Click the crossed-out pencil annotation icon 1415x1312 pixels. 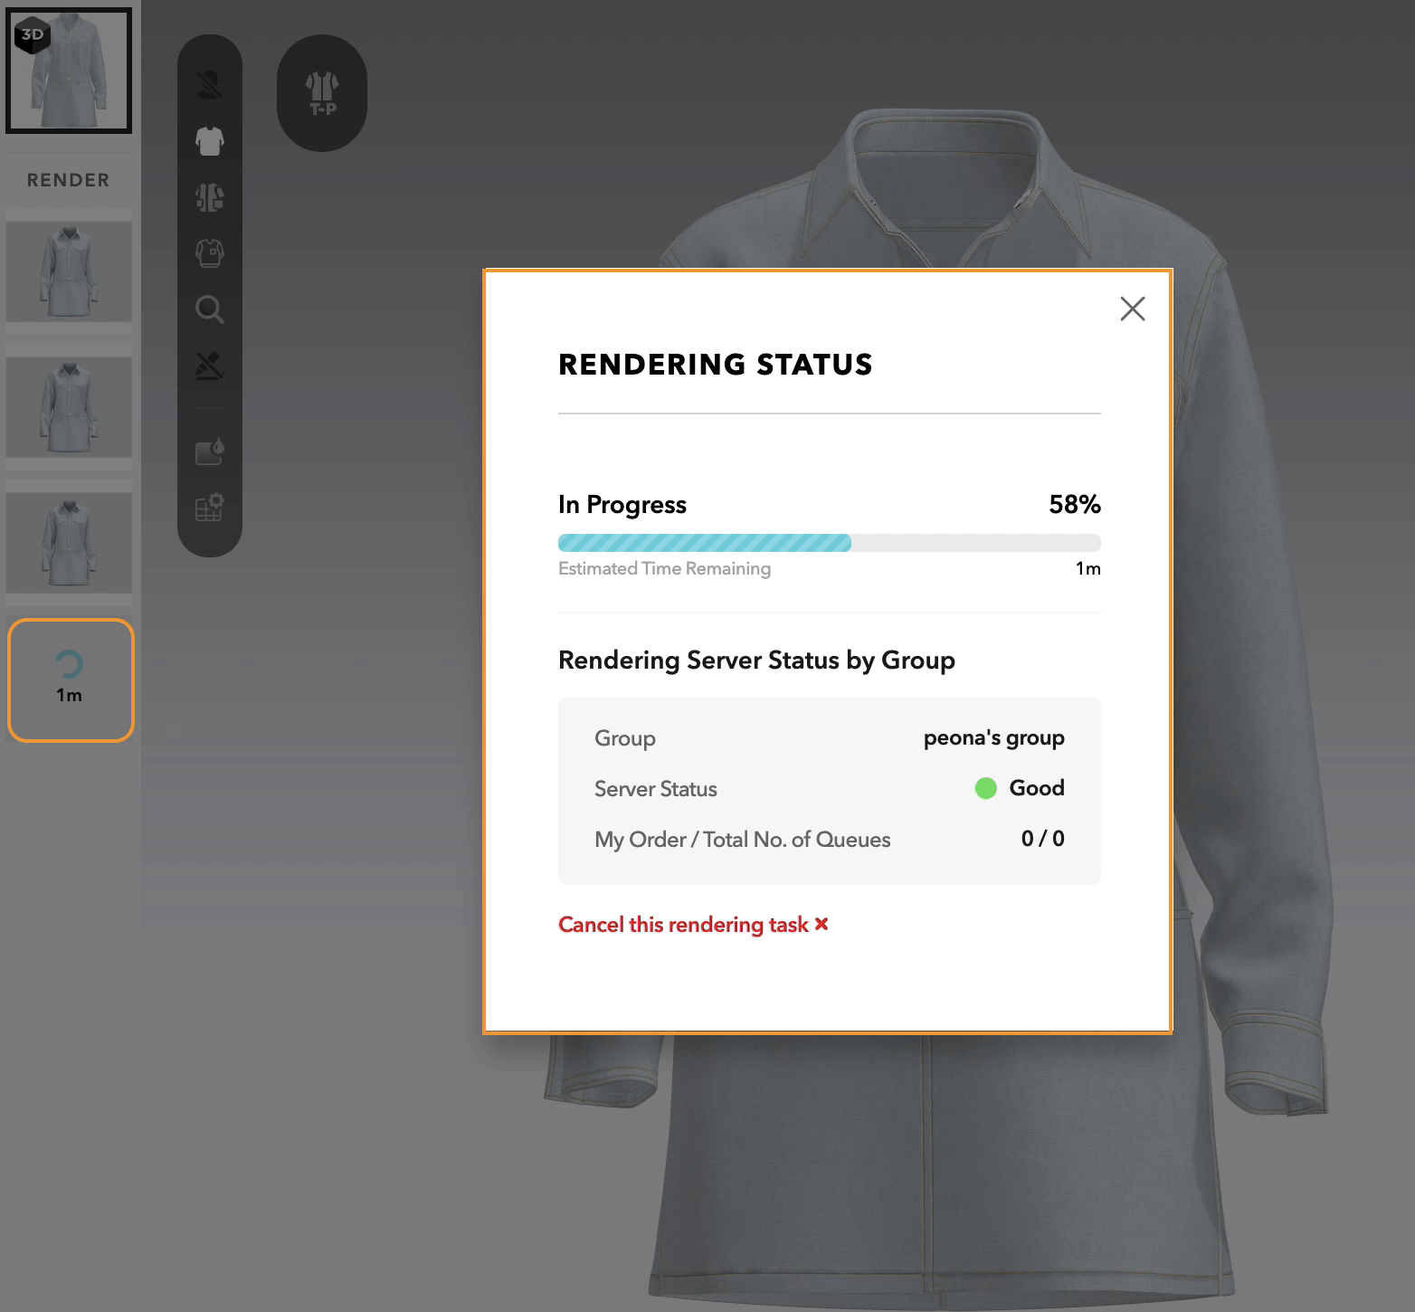click(x=210, y=366)
